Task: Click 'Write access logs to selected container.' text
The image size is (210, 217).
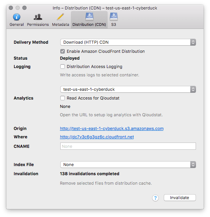Action: pyautogui.click(x=100, y=75)
